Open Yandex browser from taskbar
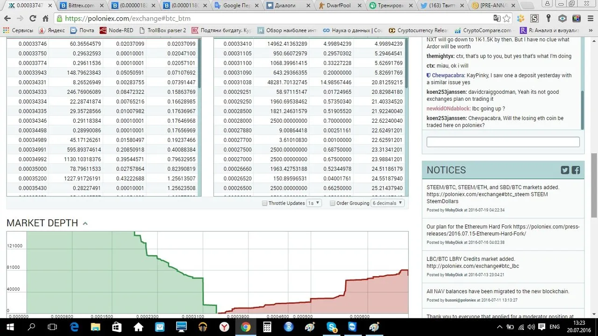Viewport: 598px width, 336px height. [x=224, y=327]
